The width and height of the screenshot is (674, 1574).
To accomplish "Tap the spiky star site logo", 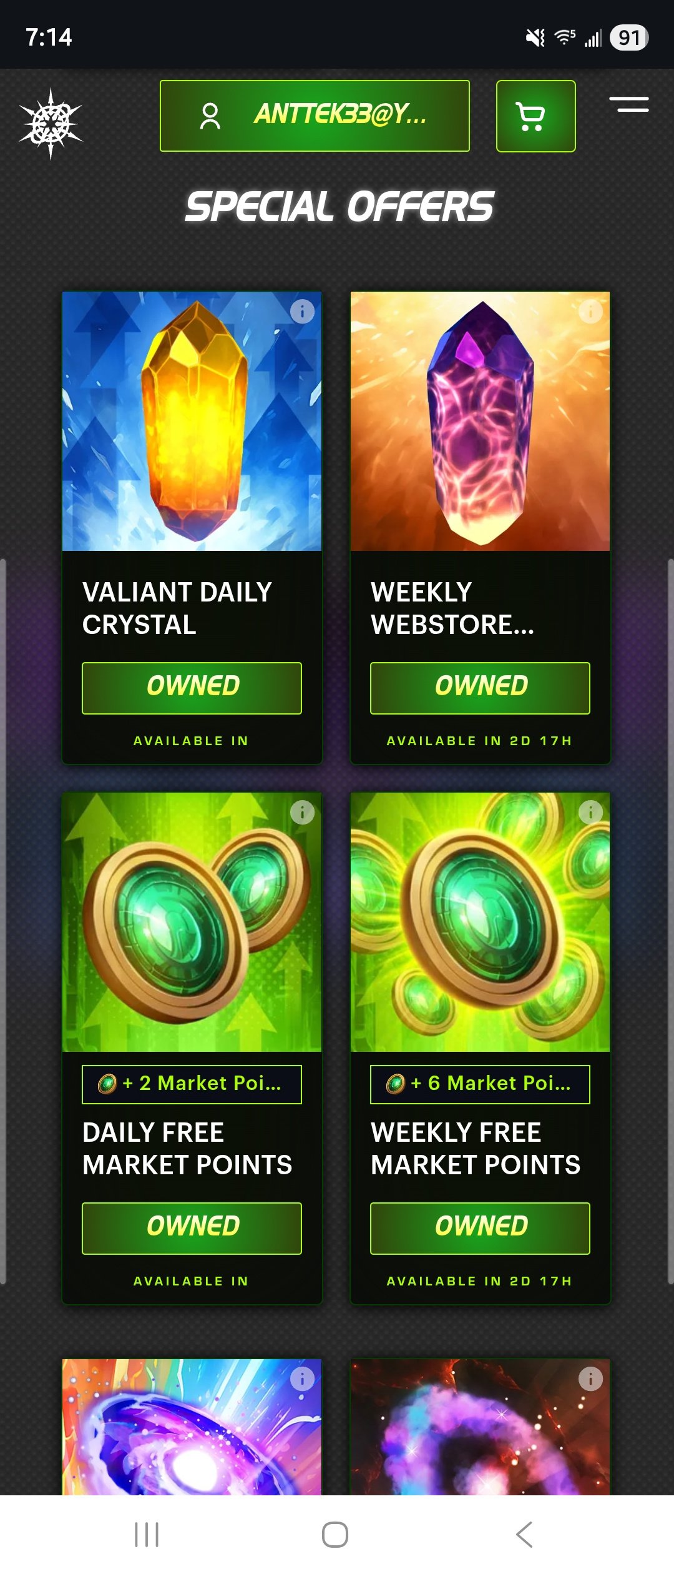I will 51,123.
